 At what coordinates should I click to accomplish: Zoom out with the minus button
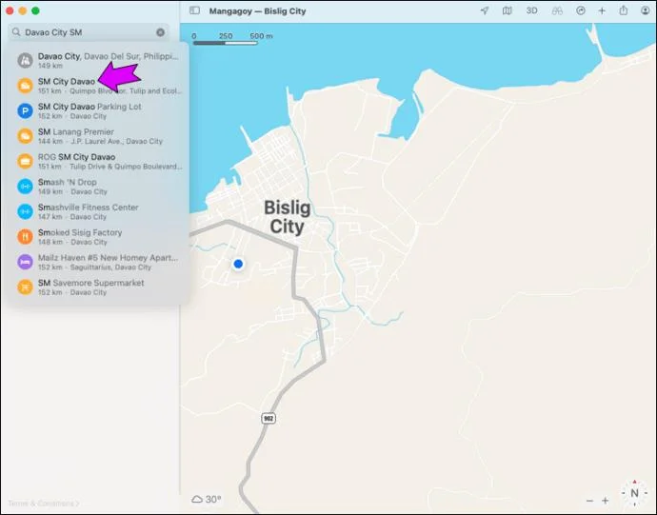tap(589, 501)
